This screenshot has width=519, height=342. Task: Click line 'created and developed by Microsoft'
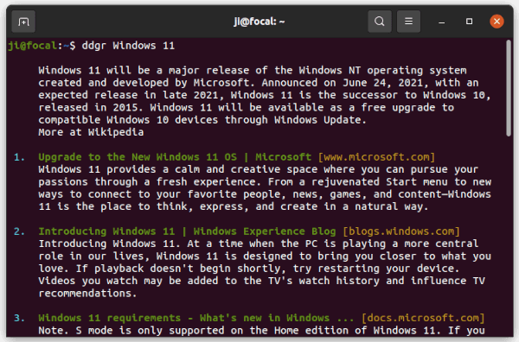(259, 83)
